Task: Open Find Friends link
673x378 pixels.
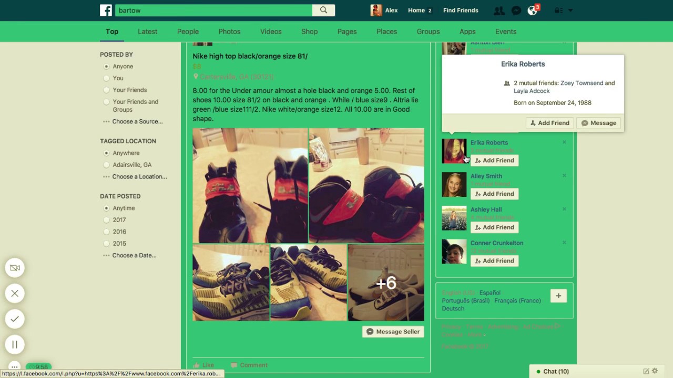Action: pos(461,10)
